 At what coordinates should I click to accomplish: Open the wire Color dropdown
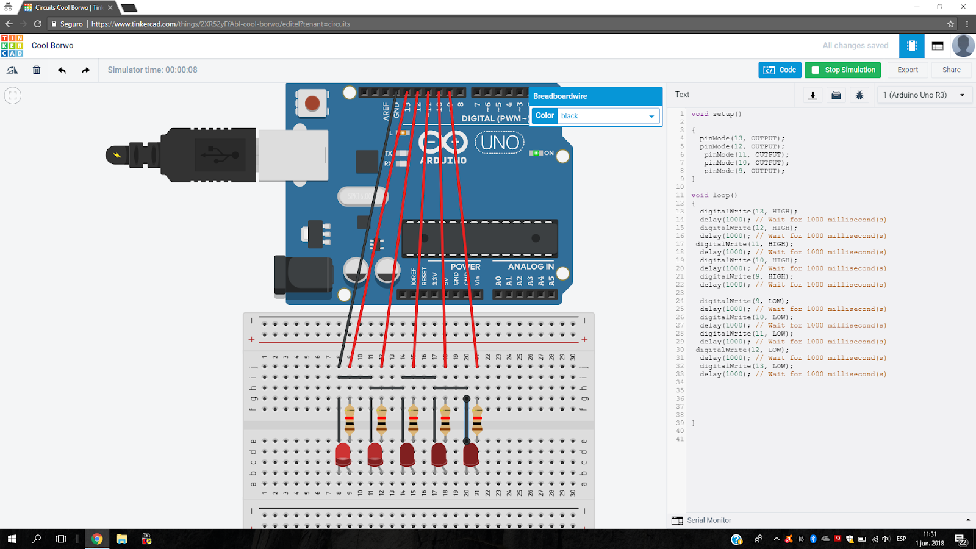652,116
